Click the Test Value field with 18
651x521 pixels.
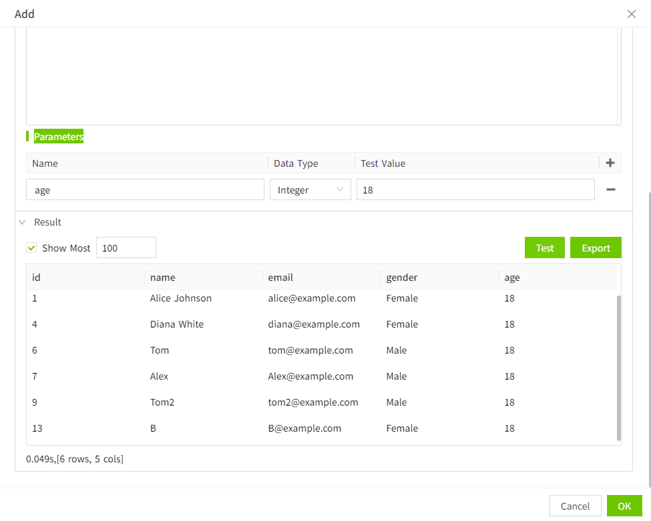coord(475,190)
